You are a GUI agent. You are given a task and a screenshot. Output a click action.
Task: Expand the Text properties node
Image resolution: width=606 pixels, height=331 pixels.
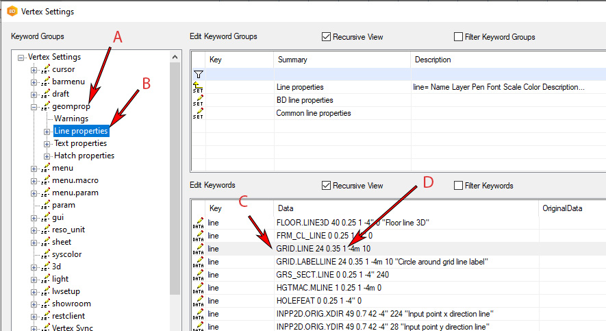click(47, 143)
